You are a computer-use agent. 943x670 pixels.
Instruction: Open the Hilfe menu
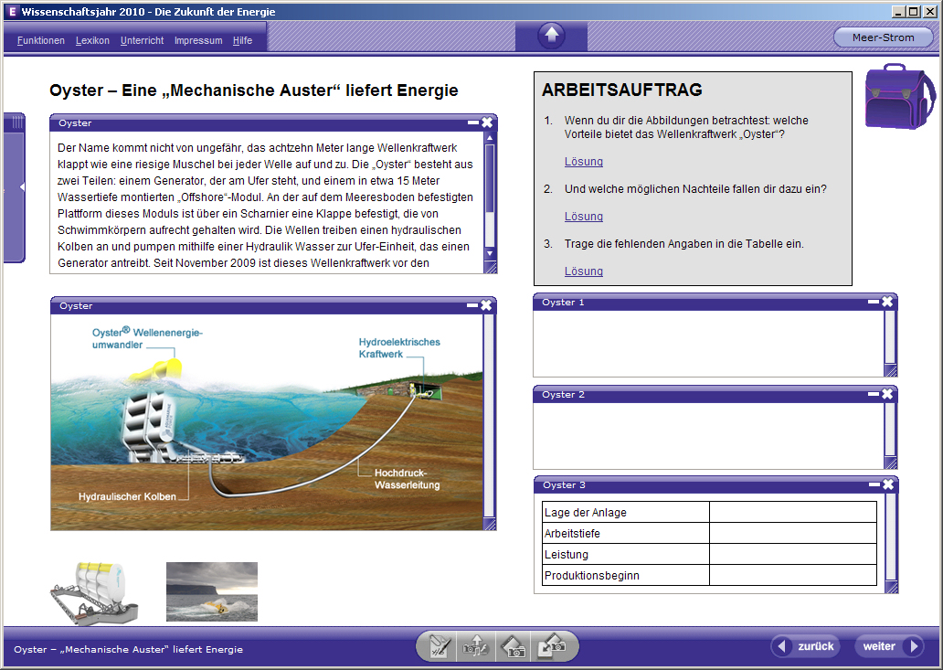[x=242, y=40]
